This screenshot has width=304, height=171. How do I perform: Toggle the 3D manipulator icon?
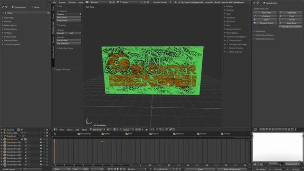pyautogui.click(x=121, y=130)
